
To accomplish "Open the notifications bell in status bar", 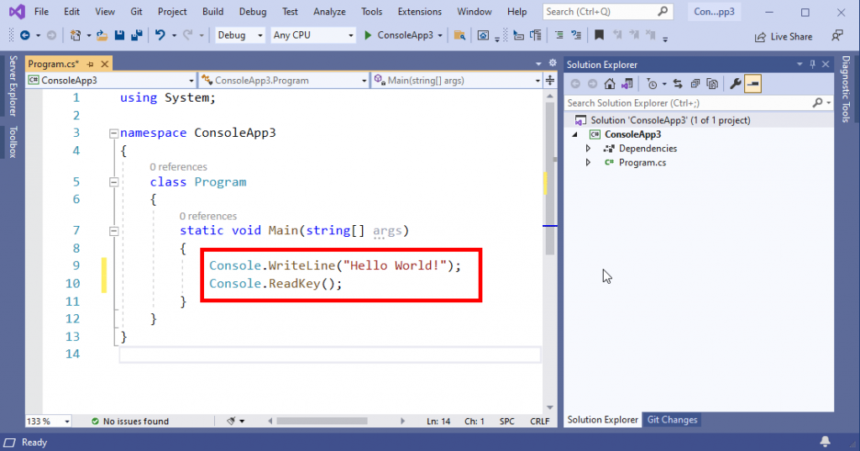I will 826,442.
